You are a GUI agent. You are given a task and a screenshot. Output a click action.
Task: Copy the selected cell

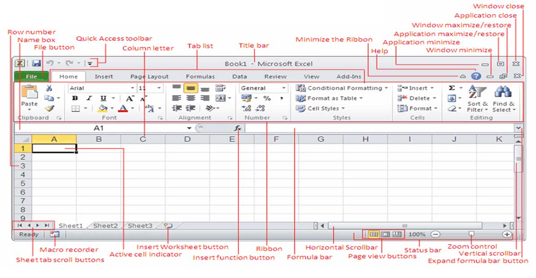(49, 98)
